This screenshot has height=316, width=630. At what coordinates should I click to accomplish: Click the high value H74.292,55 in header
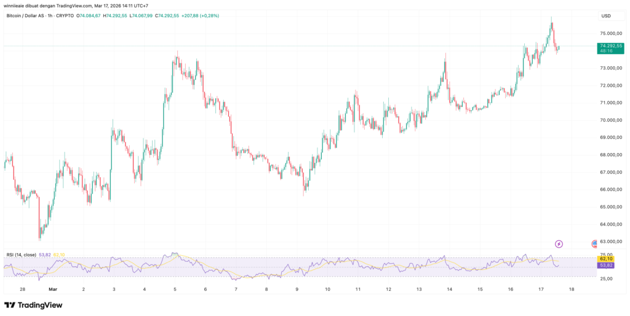pyautogui.click(x=115, y=15)
